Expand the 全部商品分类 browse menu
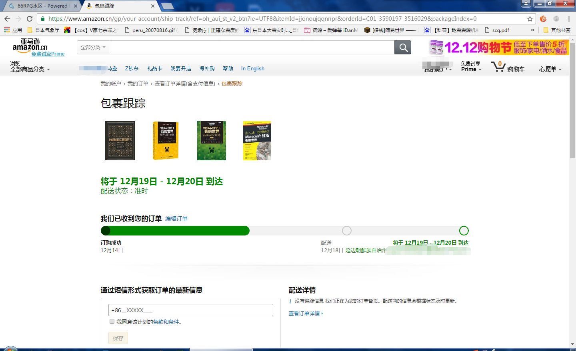 tap(30, 69)
